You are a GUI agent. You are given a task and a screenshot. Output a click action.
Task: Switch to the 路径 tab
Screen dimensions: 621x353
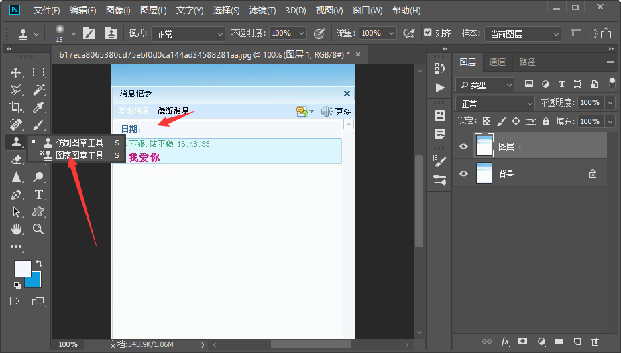[527, 62]
